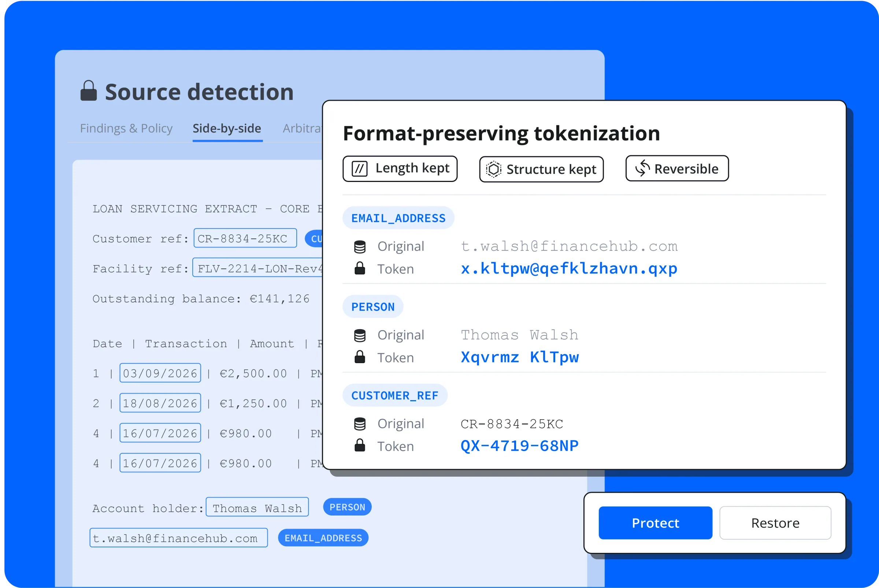The height and width of the screenshot is (588, 879).
Task: Click database icon for EMAIL_ADDRESS Original
Action: point(360,247)
